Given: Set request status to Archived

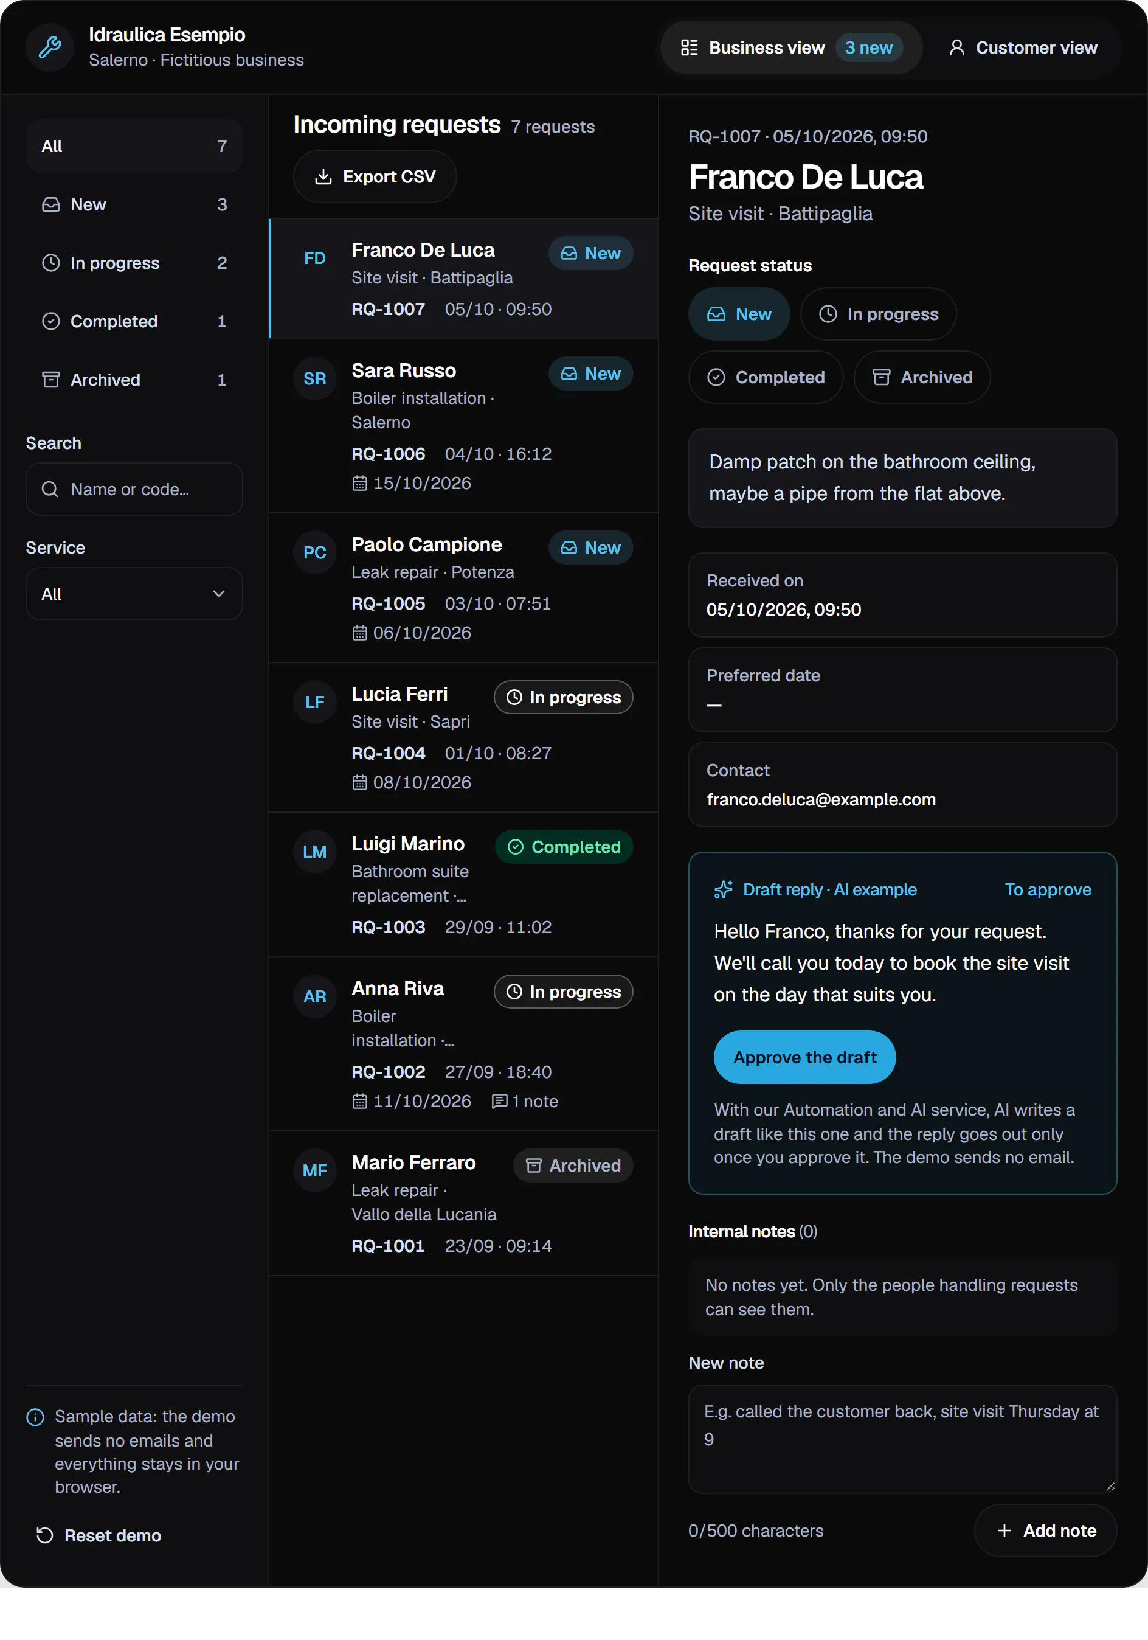Looking at the screenshot, I should [922, 377].
